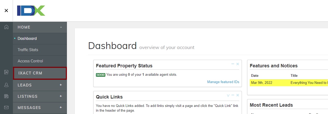
Task: Select the Messages envelope icon
Action: tap(6, 107)
